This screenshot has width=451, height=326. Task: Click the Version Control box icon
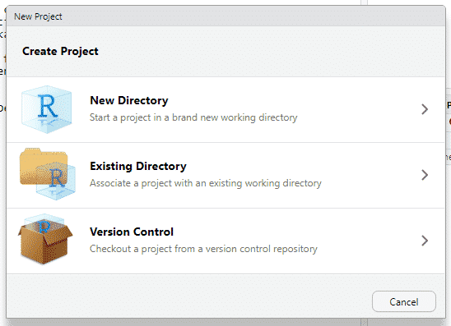(45, 239)
